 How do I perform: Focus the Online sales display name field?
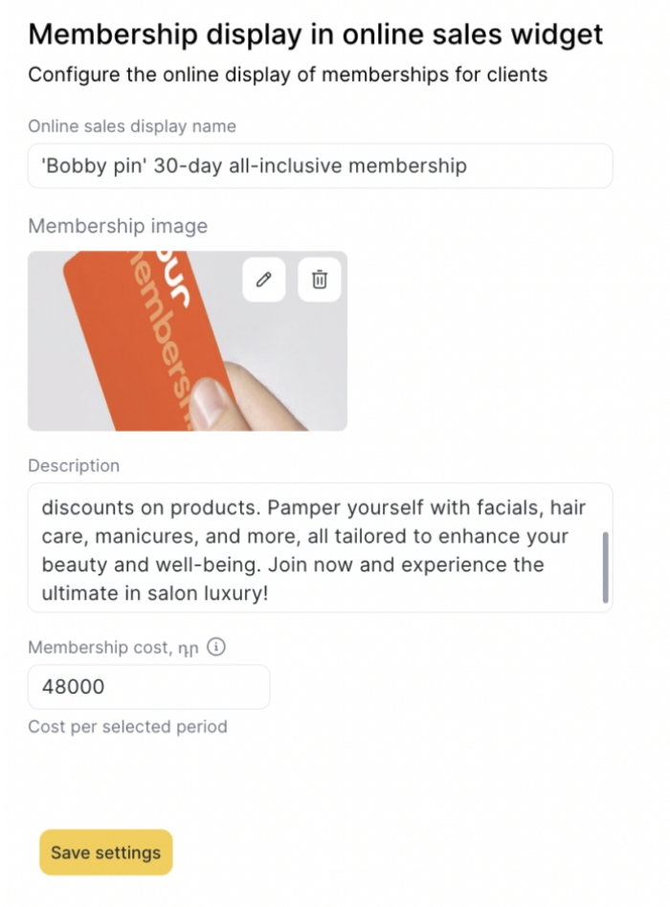pyautogui.click(x=320, y=166)
